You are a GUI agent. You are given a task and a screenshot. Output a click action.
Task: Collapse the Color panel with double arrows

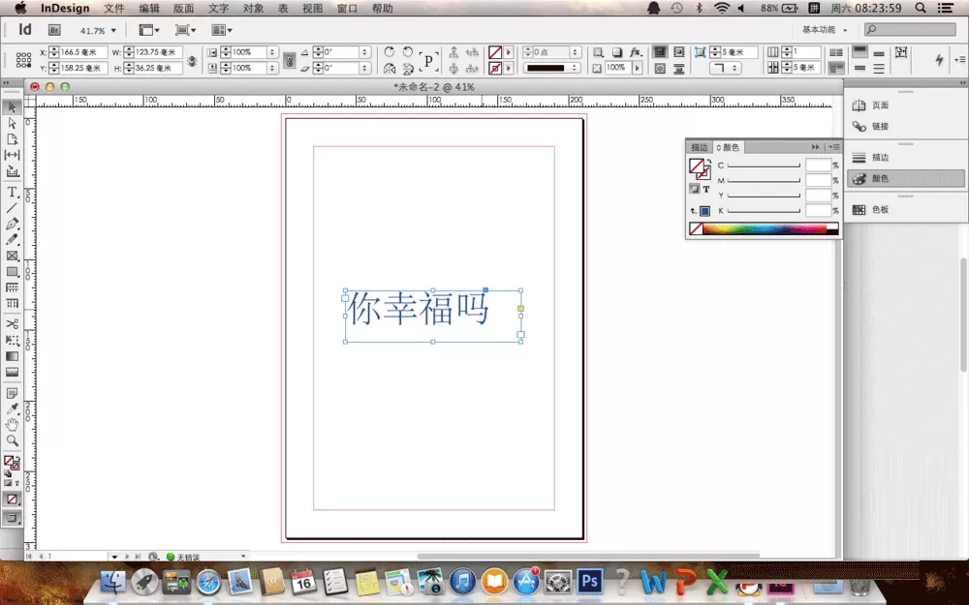point(815,147)
